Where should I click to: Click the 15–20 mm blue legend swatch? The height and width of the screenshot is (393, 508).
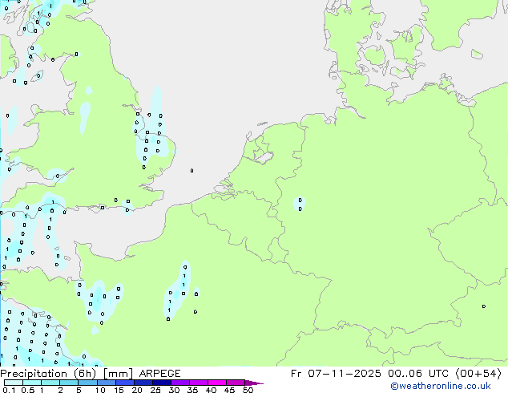pyautogui.click(x=124, y=383)
